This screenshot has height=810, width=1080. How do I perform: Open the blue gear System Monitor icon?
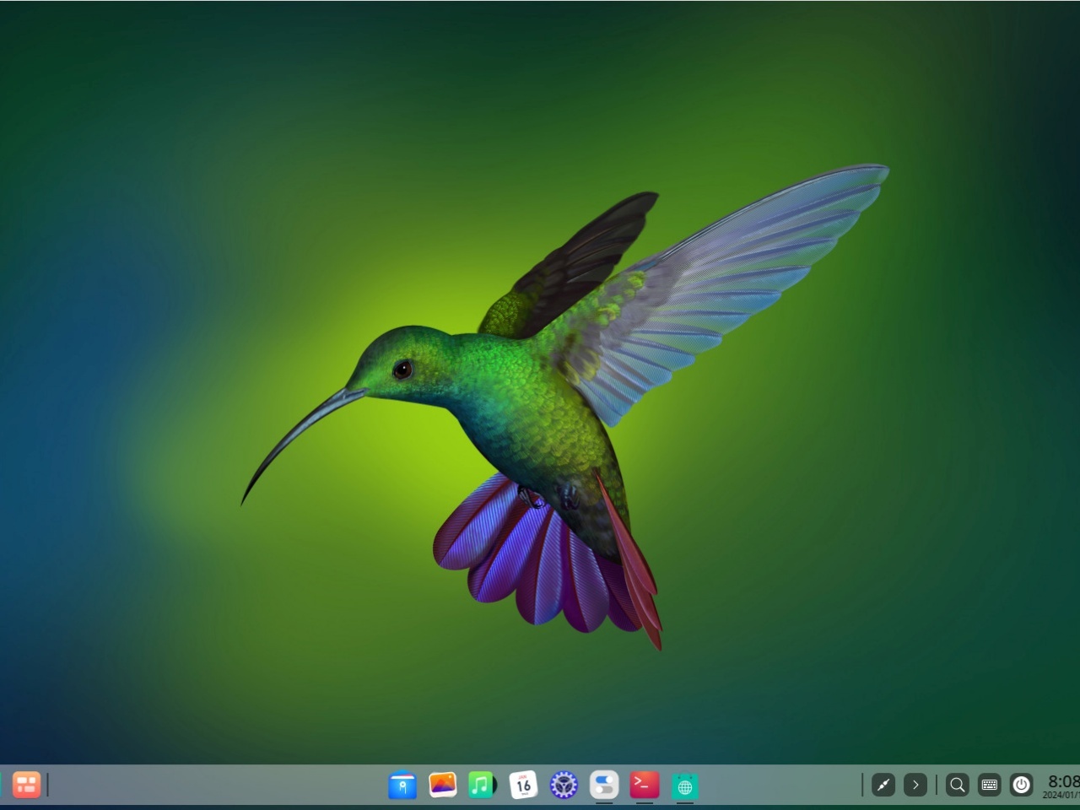(564, 785)
